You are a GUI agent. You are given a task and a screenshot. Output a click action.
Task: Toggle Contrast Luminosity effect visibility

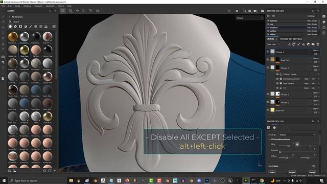coord(277,79)
